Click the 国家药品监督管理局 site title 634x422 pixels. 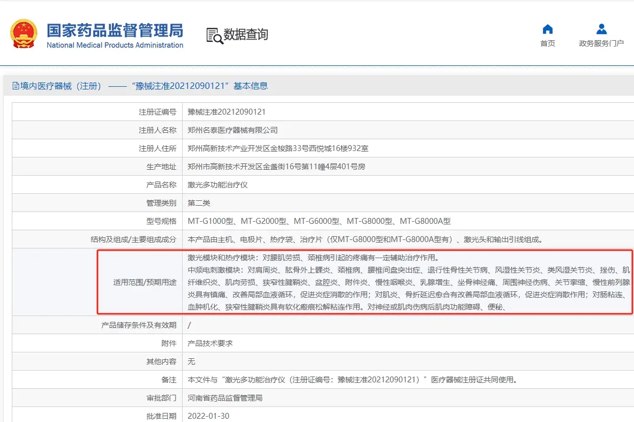point(115,30)
